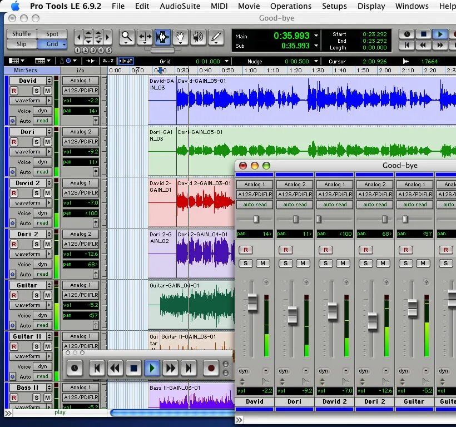Click auto read button on mixer David channel

click(255, 205)
